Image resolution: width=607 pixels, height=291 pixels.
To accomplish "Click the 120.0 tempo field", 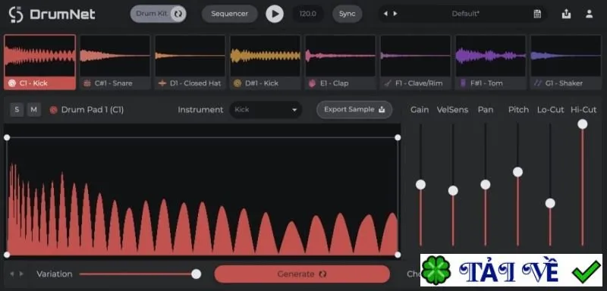I will pyautogui.click(x=308, y=14).
